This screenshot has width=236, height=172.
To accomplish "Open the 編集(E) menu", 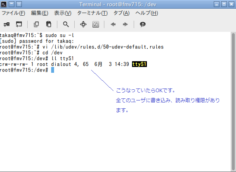I will (x=40, y=13).
